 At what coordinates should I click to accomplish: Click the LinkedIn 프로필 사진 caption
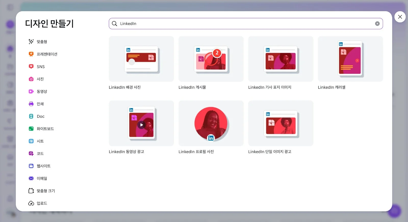196,152
